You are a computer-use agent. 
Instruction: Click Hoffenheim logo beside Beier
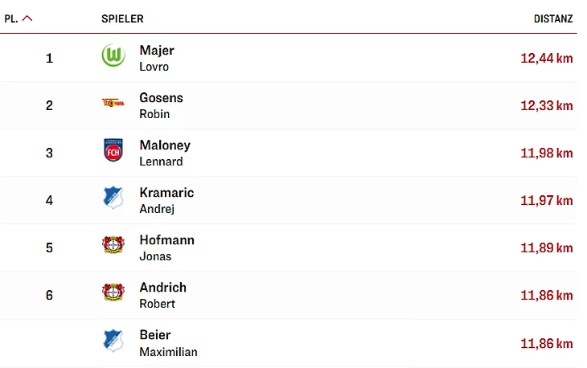113,341
